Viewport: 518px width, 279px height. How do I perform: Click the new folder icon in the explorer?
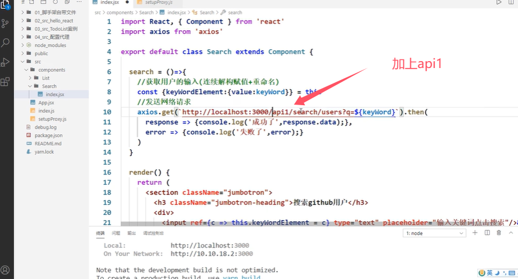44,2
